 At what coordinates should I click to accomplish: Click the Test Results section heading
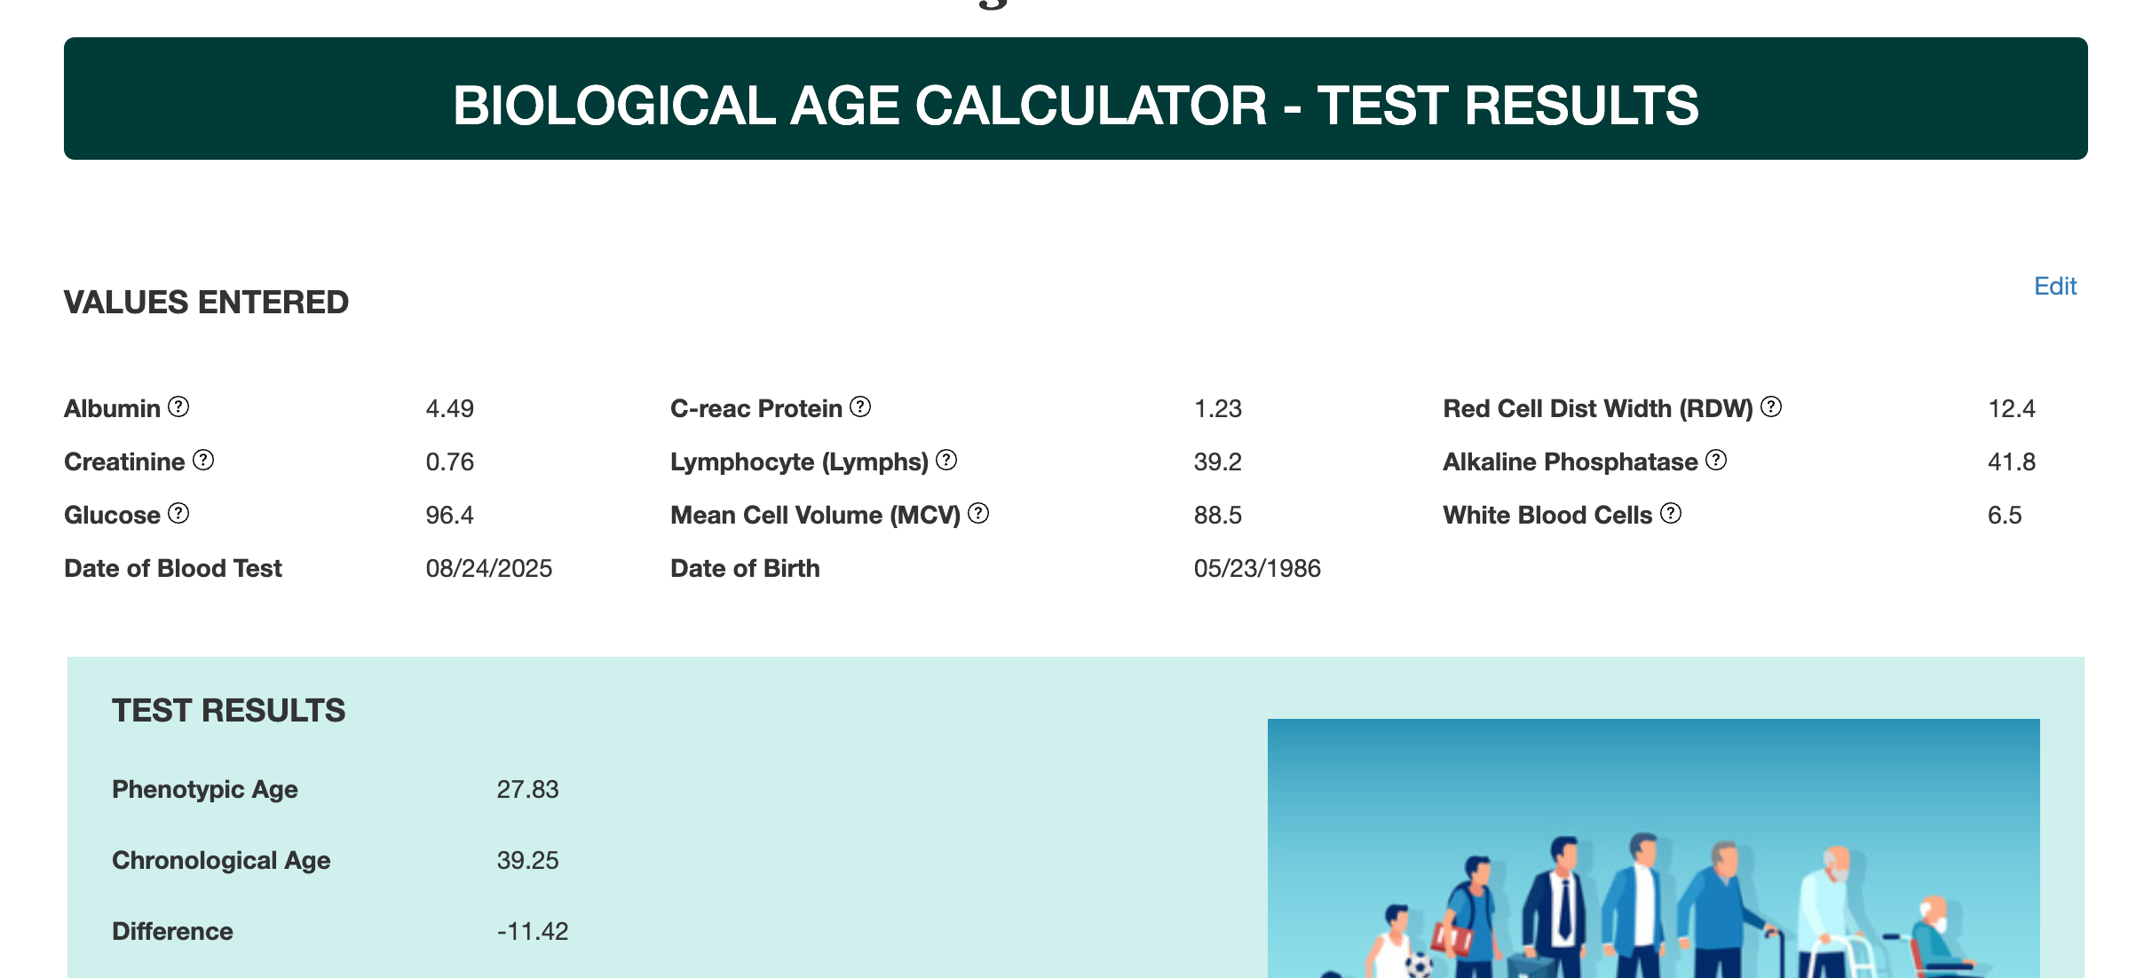[x=228, y=711]
